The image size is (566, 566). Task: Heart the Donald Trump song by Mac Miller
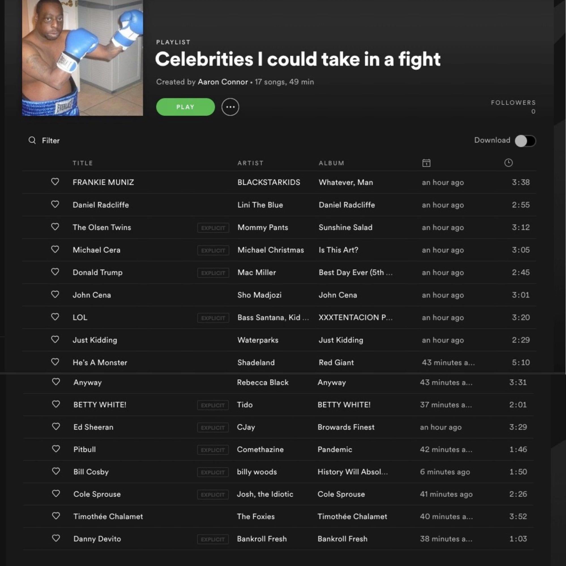point(55,272)
